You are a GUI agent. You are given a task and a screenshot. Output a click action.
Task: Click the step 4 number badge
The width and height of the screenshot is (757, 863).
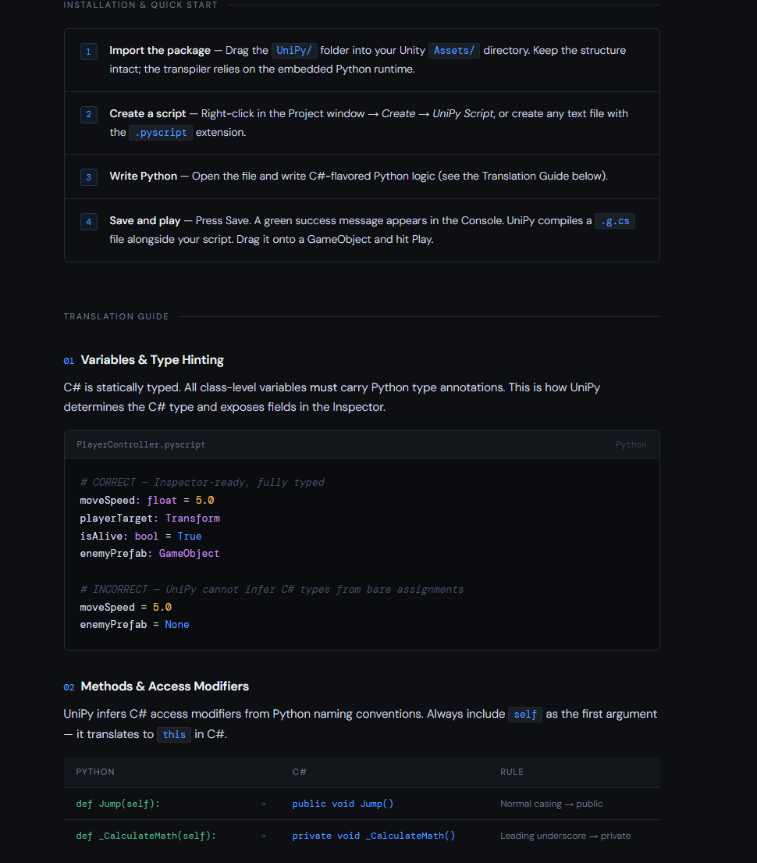(88, 222)
